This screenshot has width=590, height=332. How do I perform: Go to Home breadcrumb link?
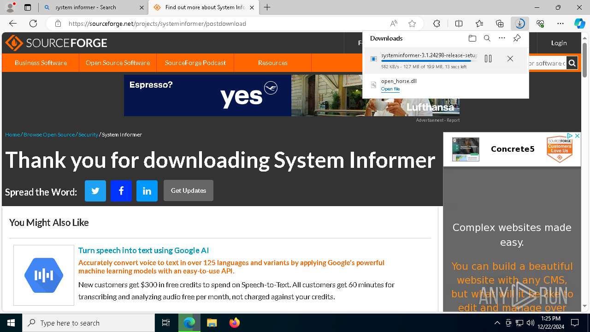coord(12,135)
